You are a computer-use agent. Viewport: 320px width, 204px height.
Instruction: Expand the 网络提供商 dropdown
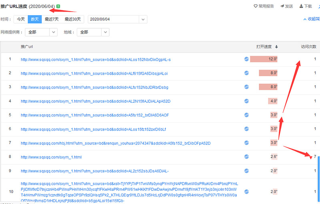(53, 32)
